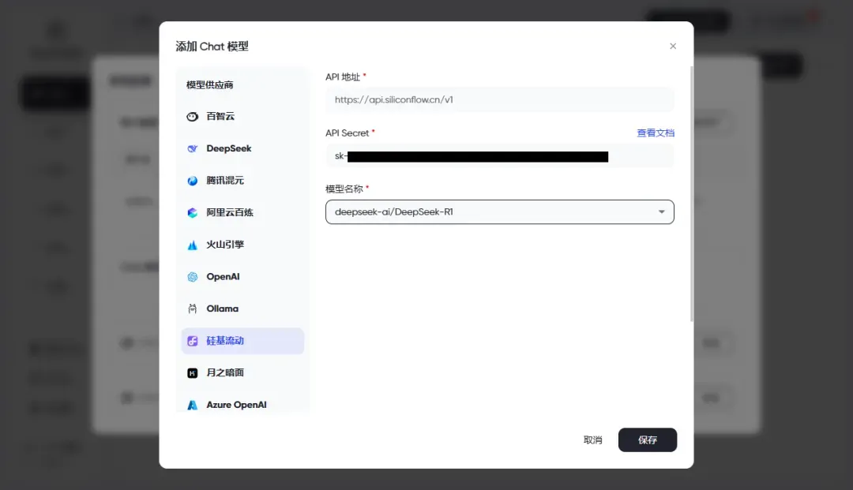
Task: Select 百智云 in the provider list
Action: click(x=242, y=117)
